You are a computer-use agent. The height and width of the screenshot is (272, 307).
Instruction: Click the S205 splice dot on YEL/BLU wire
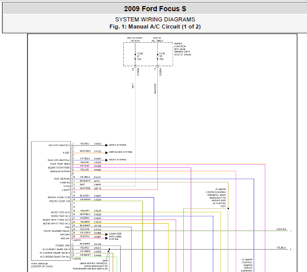tap(109, 249)
